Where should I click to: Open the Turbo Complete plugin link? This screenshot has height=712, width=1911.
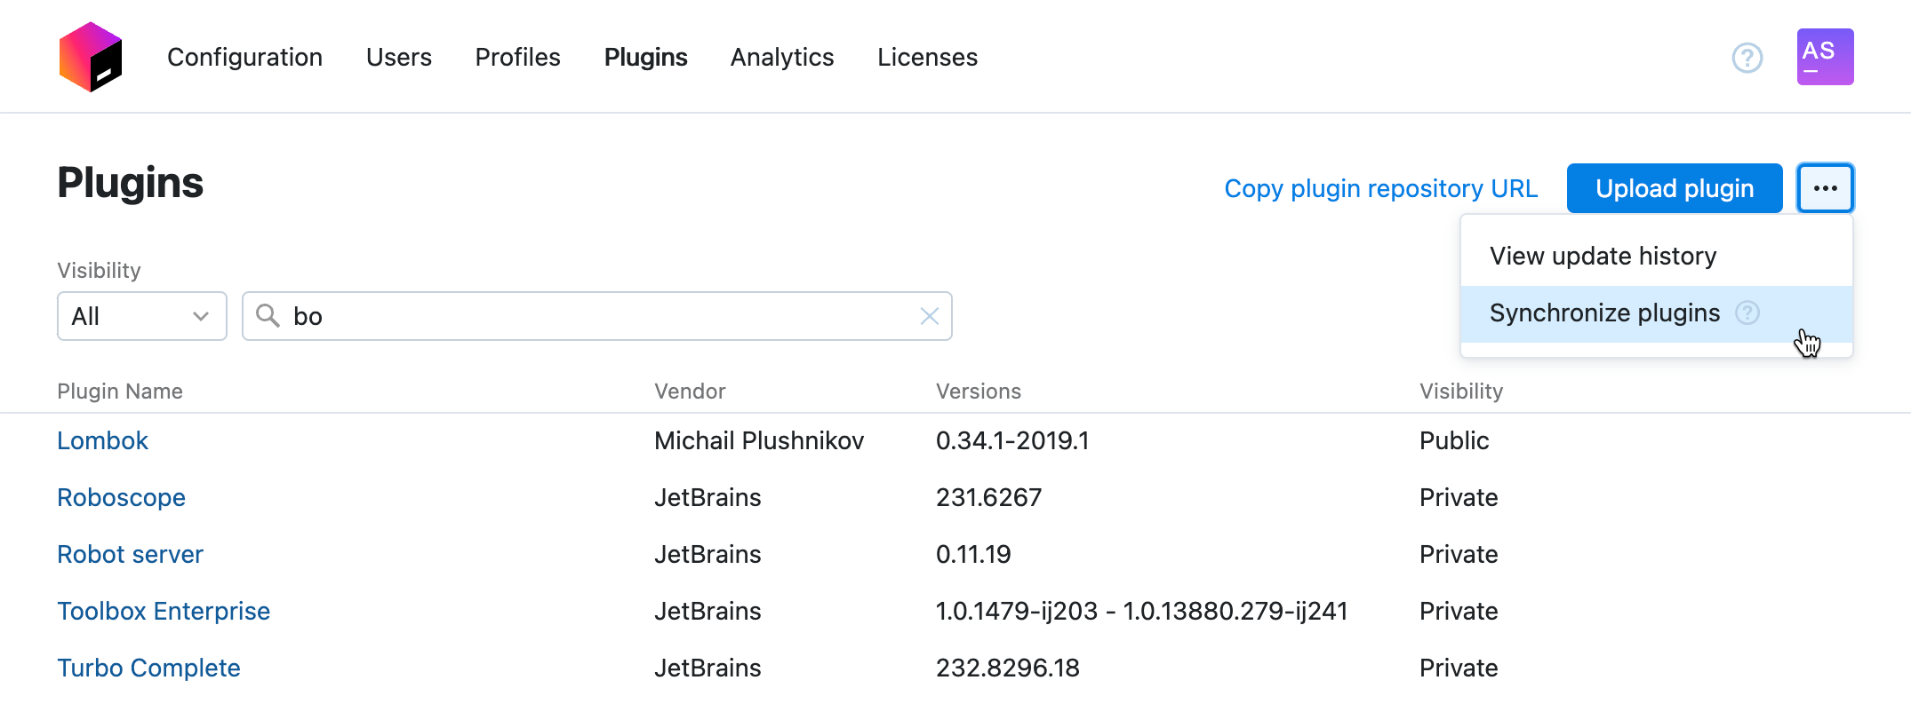149,668
